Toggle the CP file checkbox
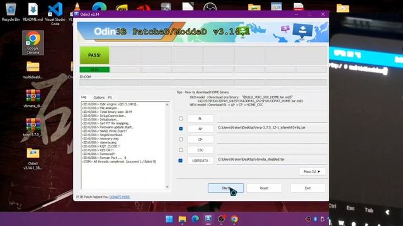 [181, 139]
